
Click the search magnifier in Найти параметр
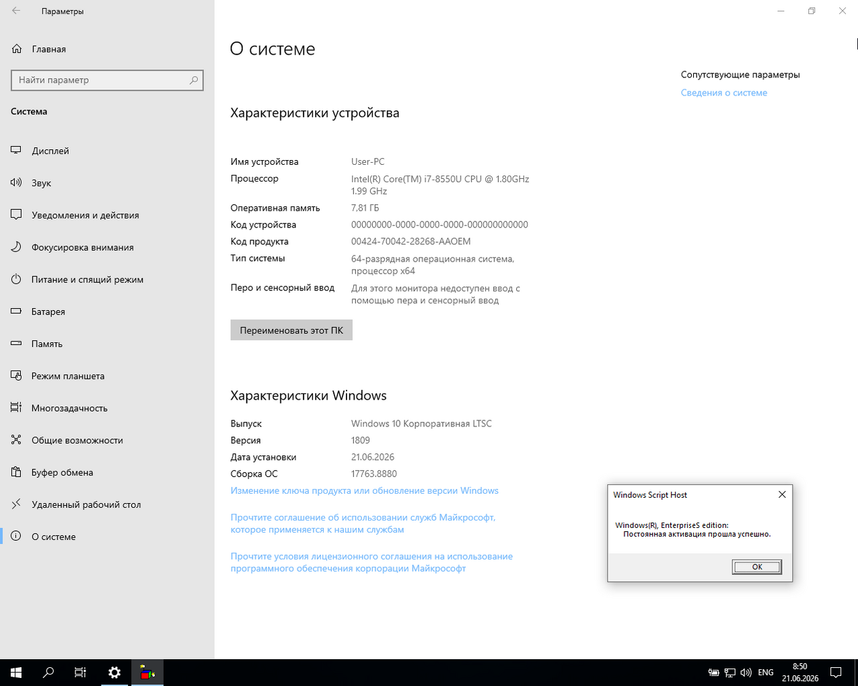pos(194,80)
